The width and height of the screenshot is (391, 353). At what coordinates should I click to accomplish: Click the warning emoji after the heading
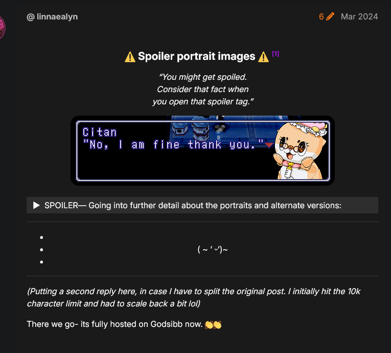(263, 57)
